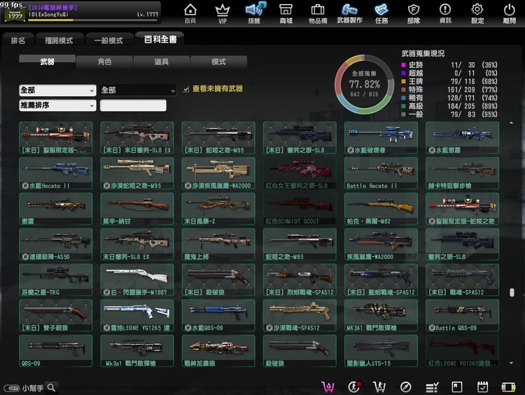Screen dimensions: 525x395
Task: Select the [末日] 末日審判-SL8 EX card
Action: pos(137,138)
